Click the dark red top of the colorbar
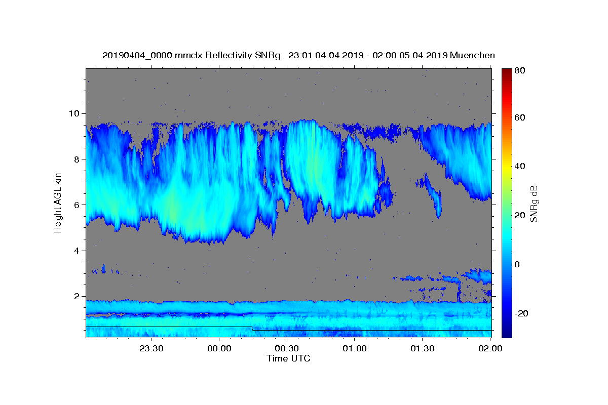Screen dimensions: 608x405 point(507,72)
